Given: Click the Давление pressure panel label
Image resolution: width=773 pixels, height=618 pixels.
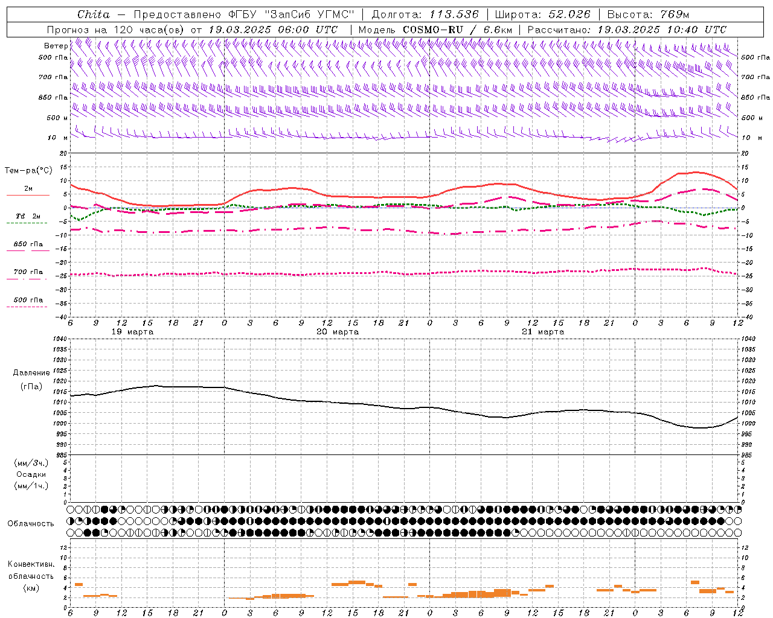Looking at the screenshot, I should (31, 373).
